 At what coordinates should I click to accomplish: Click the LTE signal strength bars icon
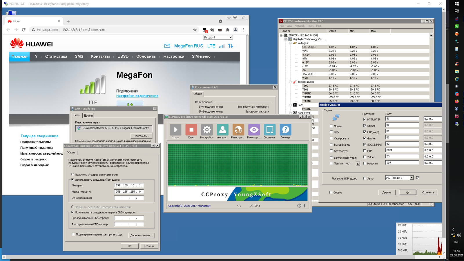pyautogui.click(x=222, y=46)
